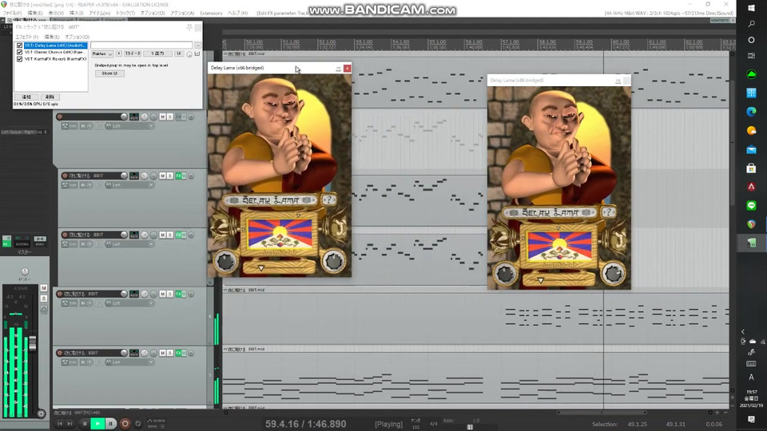Click the Stop button in transport
767x431 pixels.
coord(85,424)
